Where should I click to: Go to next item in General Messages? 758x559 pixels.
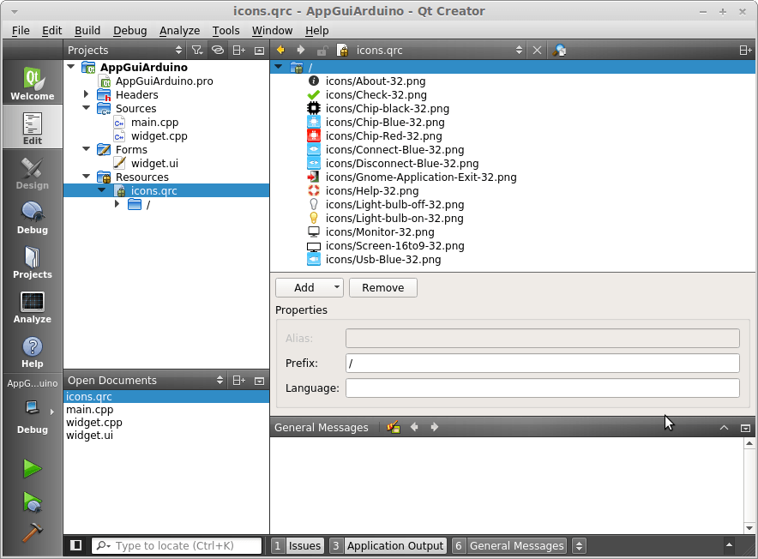[434, 427]
